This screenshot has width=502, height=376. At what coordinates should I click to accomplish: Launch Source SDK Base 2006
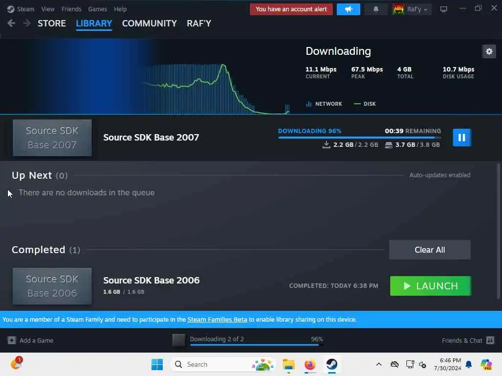click(430, 286)
